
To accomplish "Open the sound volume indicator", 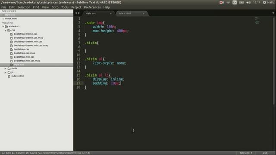I will pyautogui.click(x=248, y=3).
